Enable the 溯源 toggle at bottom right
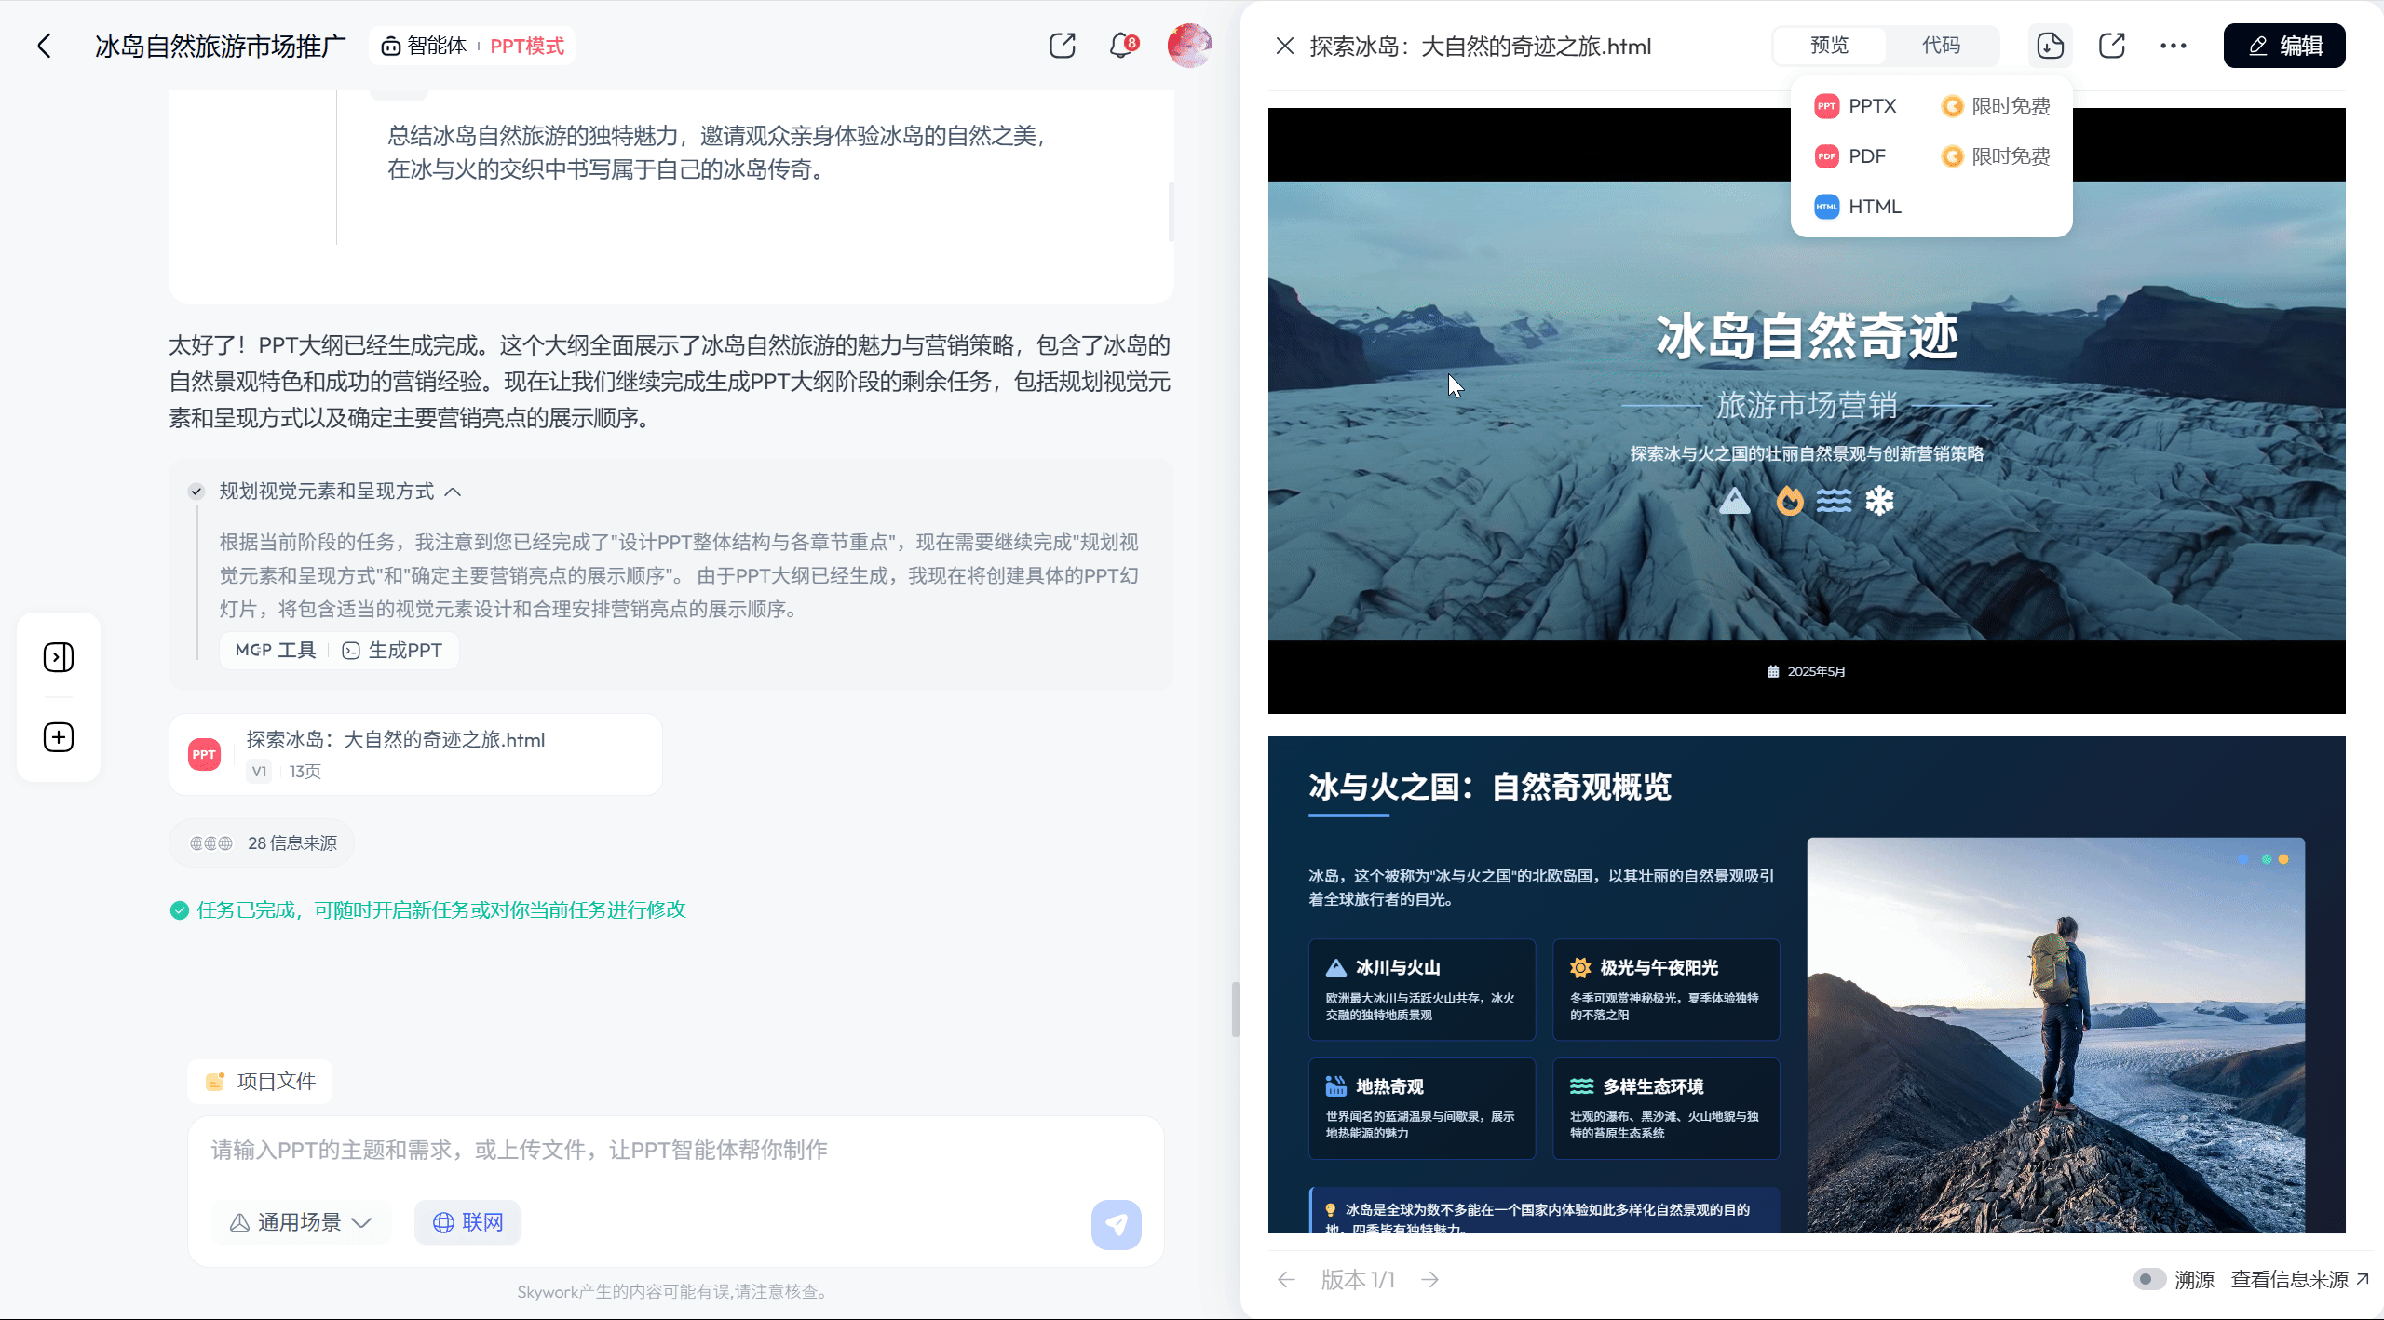This screenshot has height=1320, width=2384. (2148, 1279)
